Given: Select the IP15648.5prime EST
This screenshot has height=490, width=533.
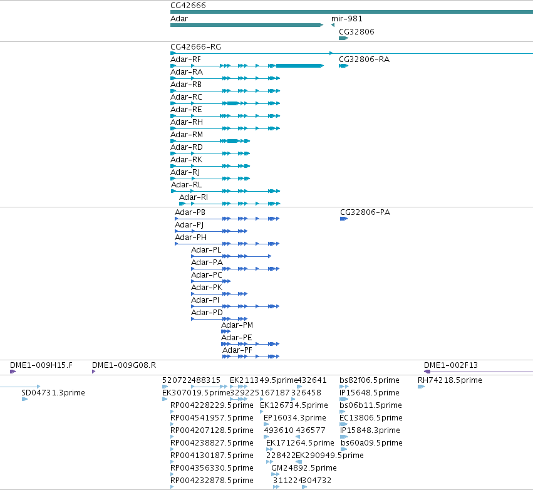Looking at the screenshot, I should point(344,399).
